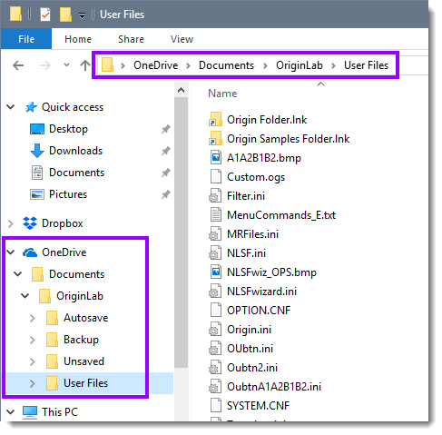The height and width of the screenshot is (435, 442).
Task: Collapse the OneDrive tree node
Action: coord(11,252)
